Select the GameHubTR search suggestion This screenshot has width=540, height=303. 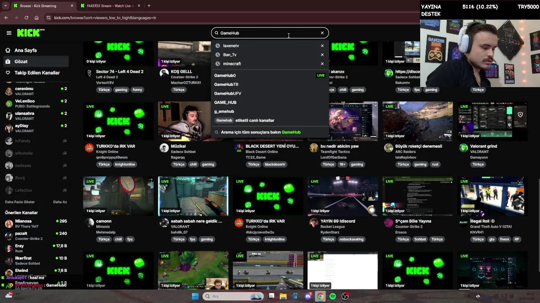pos(270,84)
